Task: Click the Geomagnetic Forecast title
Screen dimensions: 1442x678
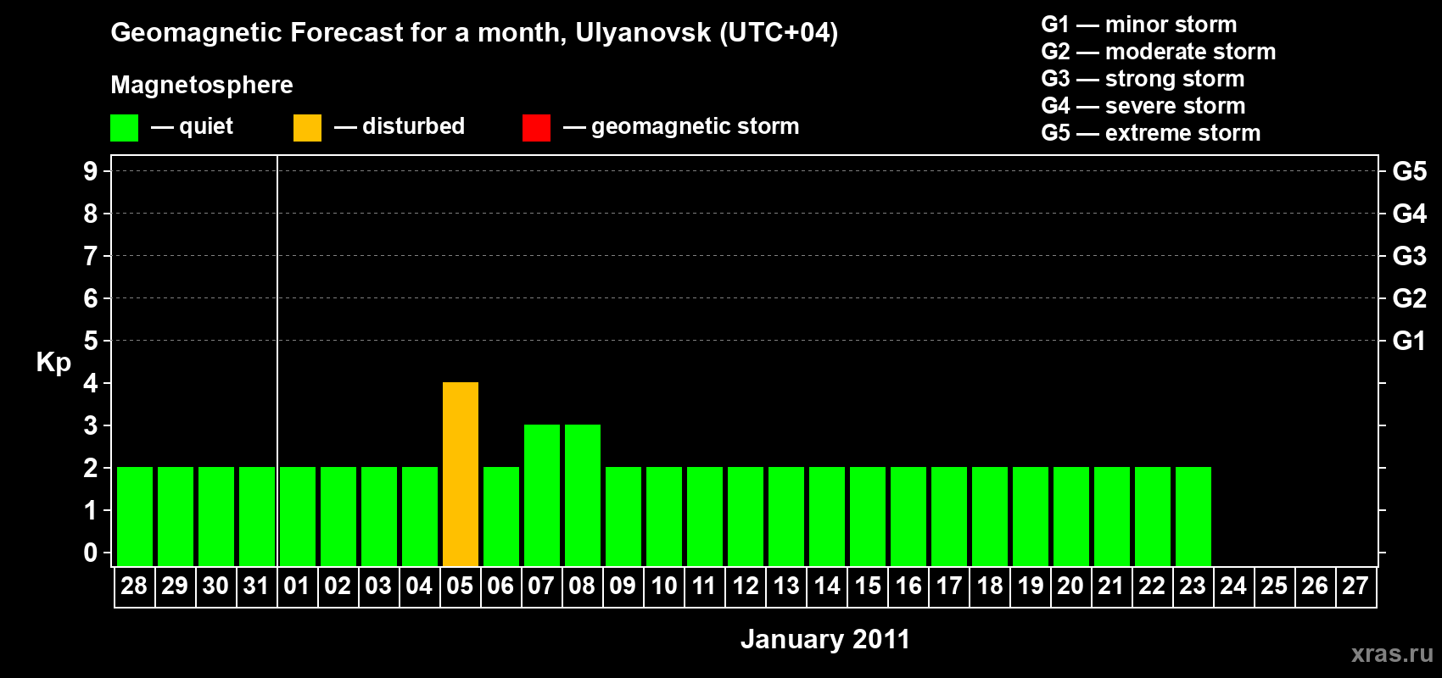Action: click(474, 33)
